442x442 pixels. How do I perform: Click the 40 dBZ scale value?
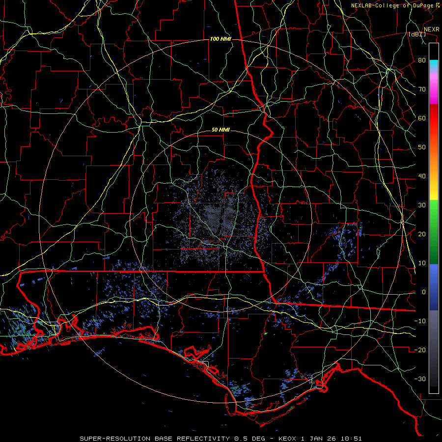coord(422,176)
